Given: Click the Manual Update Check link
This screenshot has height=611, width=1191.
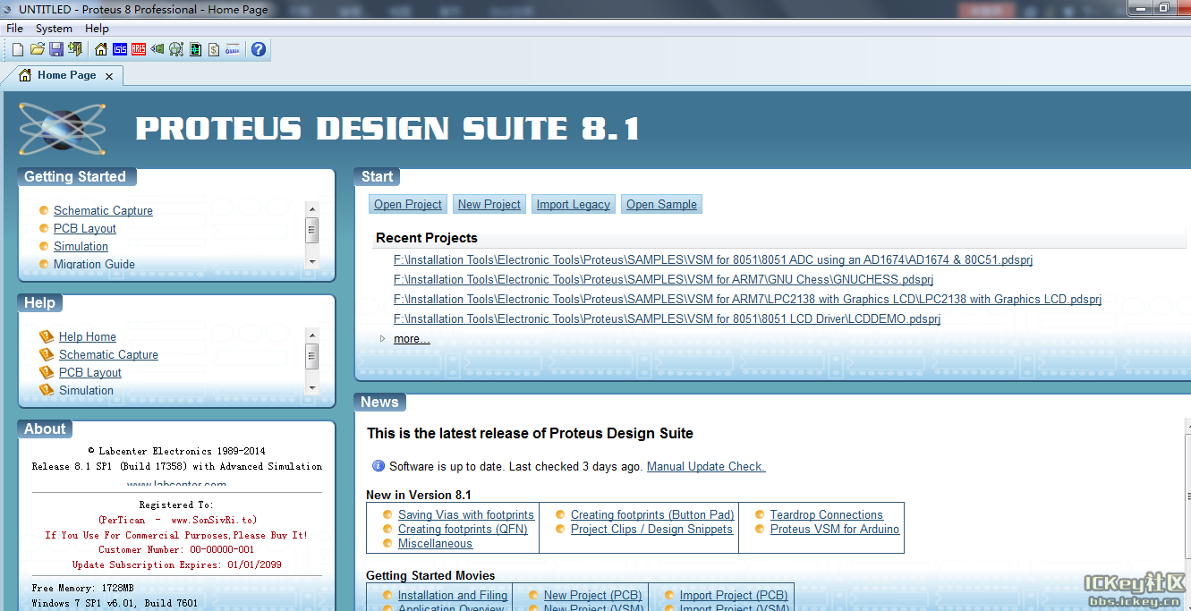Looking at the screenshot, I should [706, 466].
